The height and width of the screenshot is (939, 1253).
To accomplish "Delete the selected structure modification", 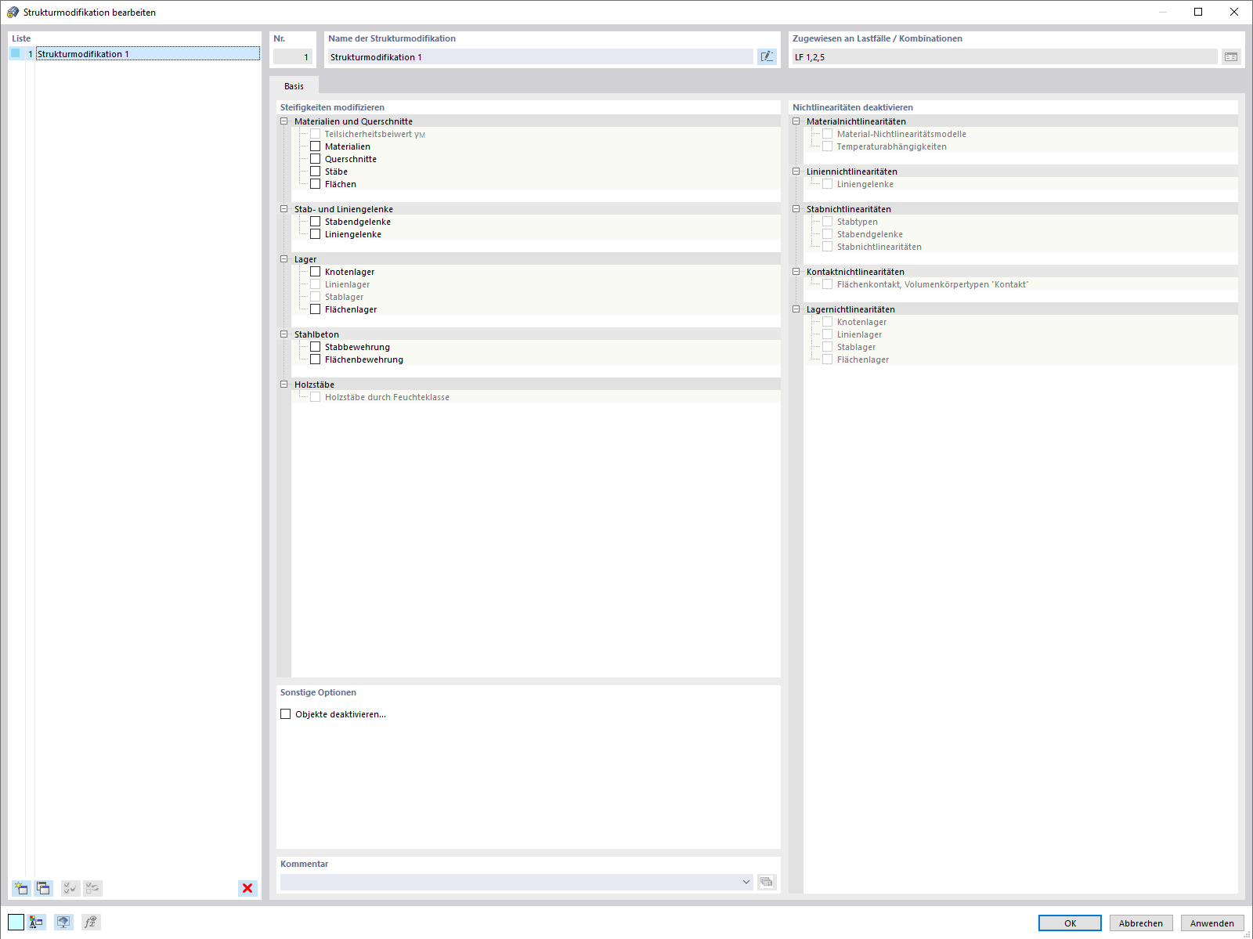I will (247, 888).
